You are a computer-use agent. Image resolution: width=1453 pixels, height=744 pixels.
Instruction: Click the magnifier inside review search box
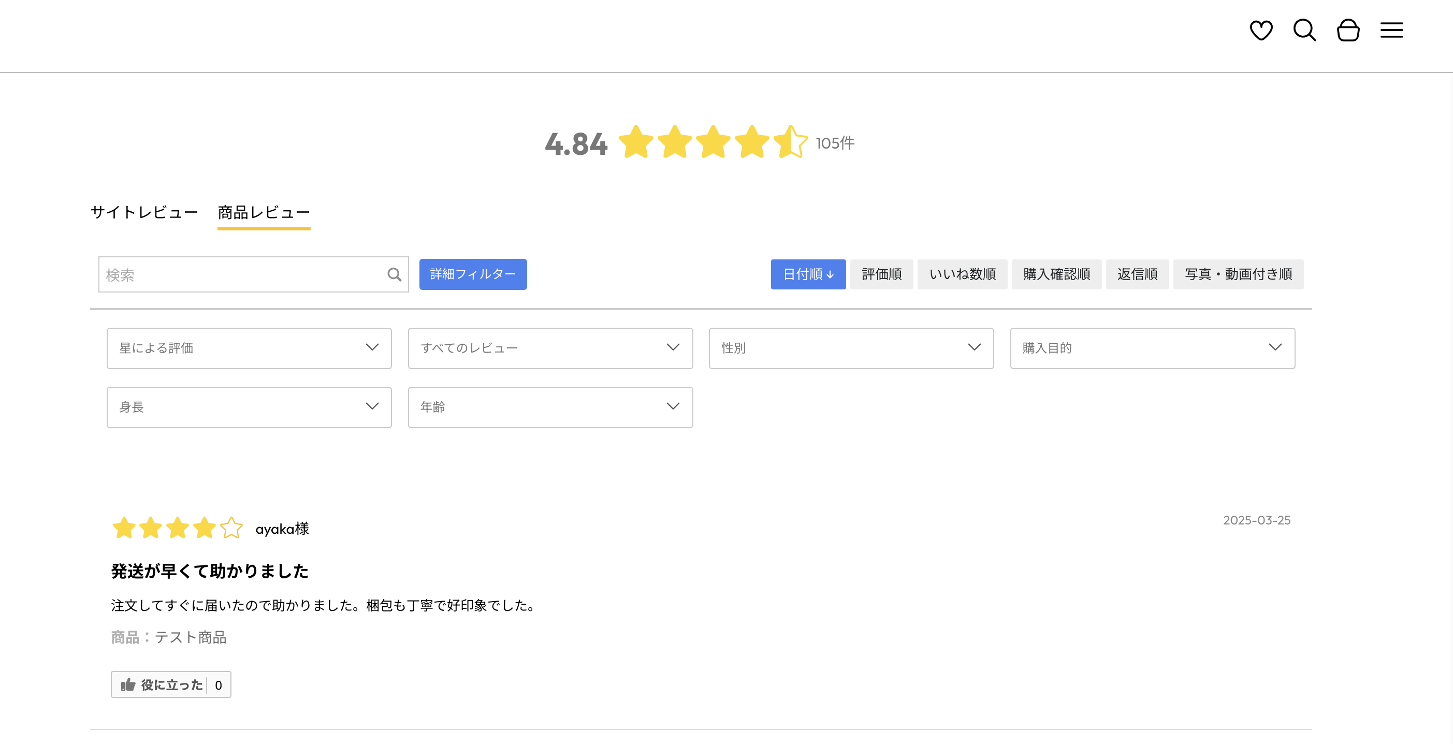click(394, 275)
